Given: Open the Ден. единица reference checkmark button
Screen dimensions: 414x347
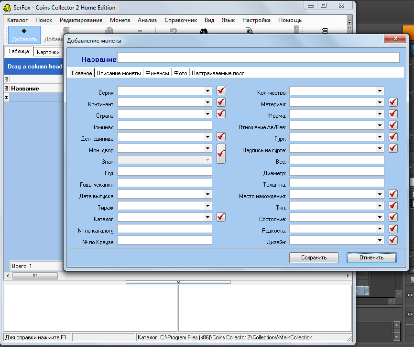Looking at the screenshot, I should pos(221,136).
